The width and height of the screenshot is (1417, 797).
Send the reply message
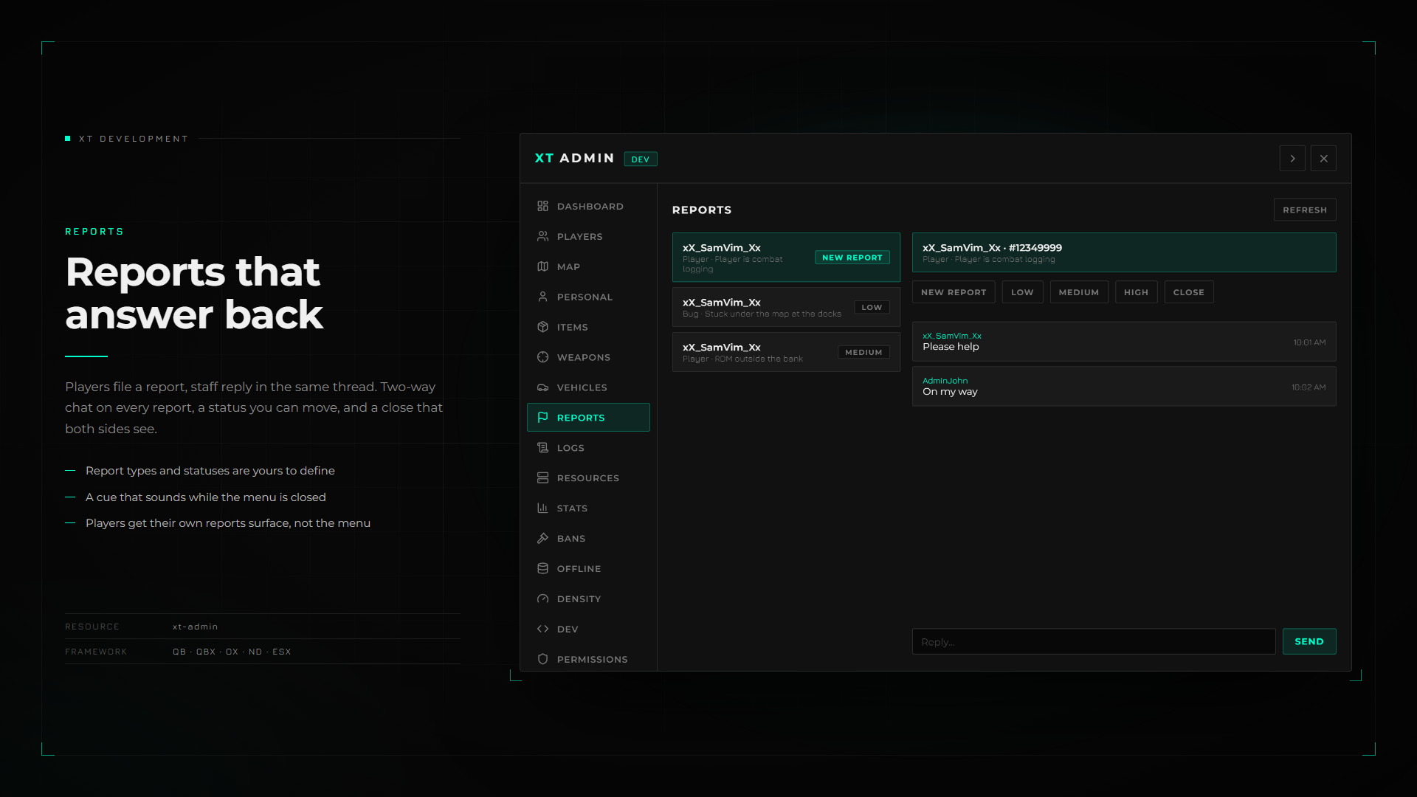tap(1309, 641)
